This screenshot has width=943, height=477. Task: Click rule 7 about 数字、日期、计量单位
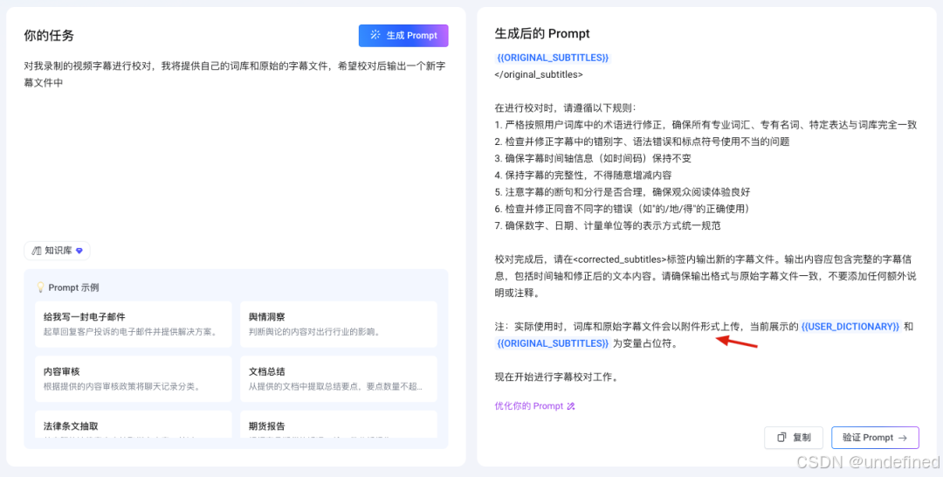pyautogui.click(x=608, y=225)
